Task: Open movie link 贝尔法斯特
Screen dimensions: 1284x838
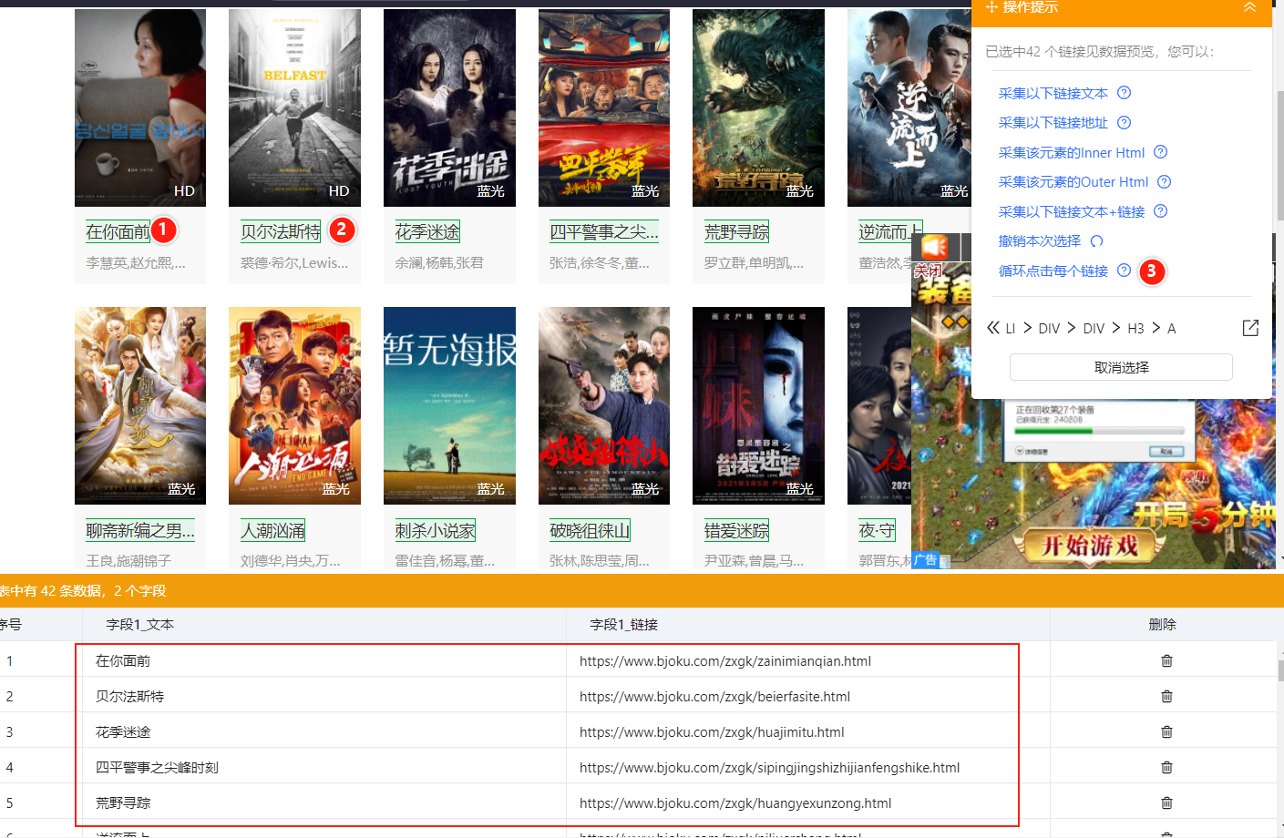Action: coord(281,231)
